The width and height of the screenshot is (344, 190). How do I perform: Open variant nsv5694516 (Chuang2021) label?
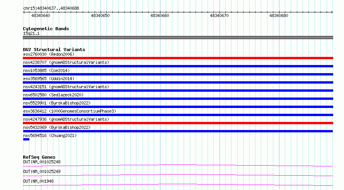(50, 135)
